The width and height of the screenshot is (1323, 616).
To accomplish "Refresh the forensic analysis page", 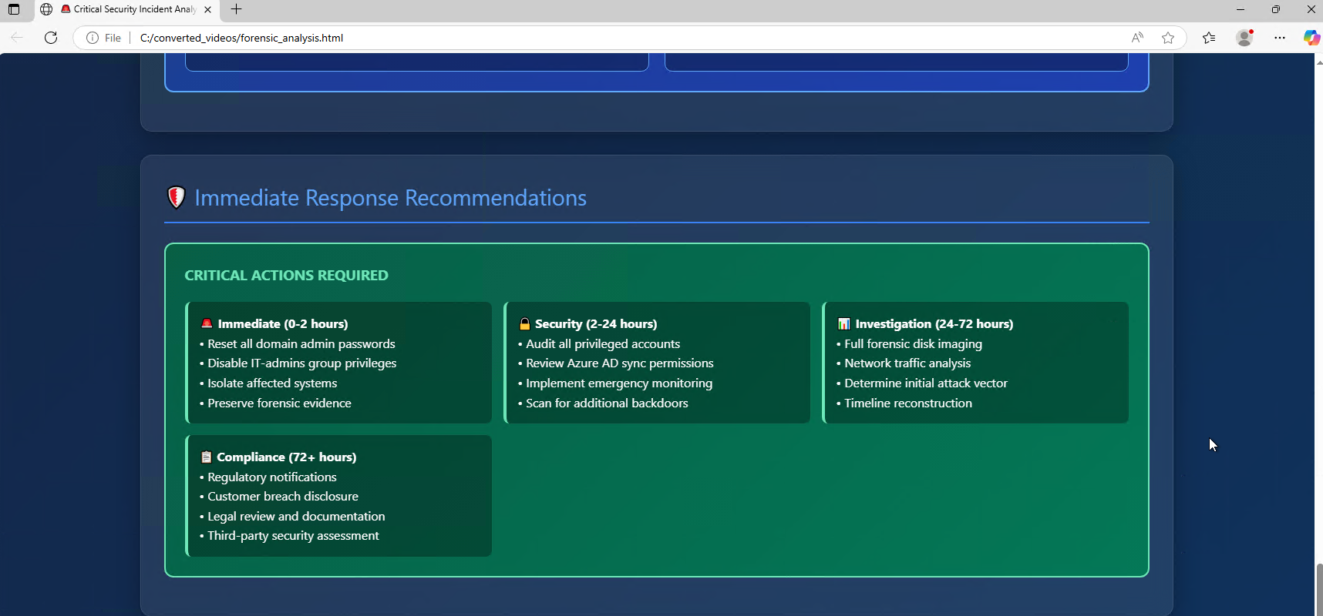I will (51, 38).
